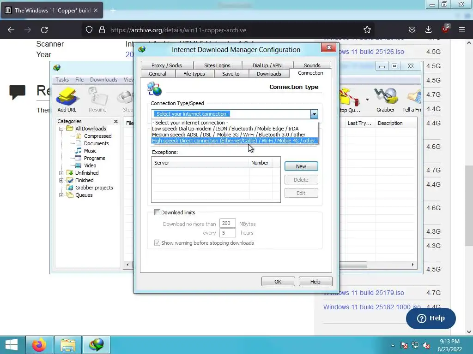Click the Last Try column header
Viewport: 473px width, 354px height.
point(359,123)
